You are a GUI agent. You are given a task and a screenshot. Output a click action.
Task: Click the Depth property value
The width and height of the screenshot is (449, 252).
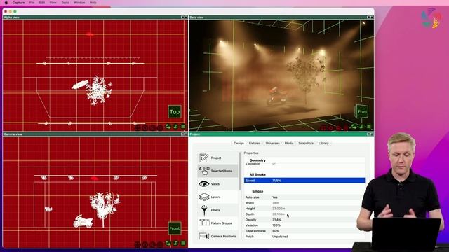[279, 214]
